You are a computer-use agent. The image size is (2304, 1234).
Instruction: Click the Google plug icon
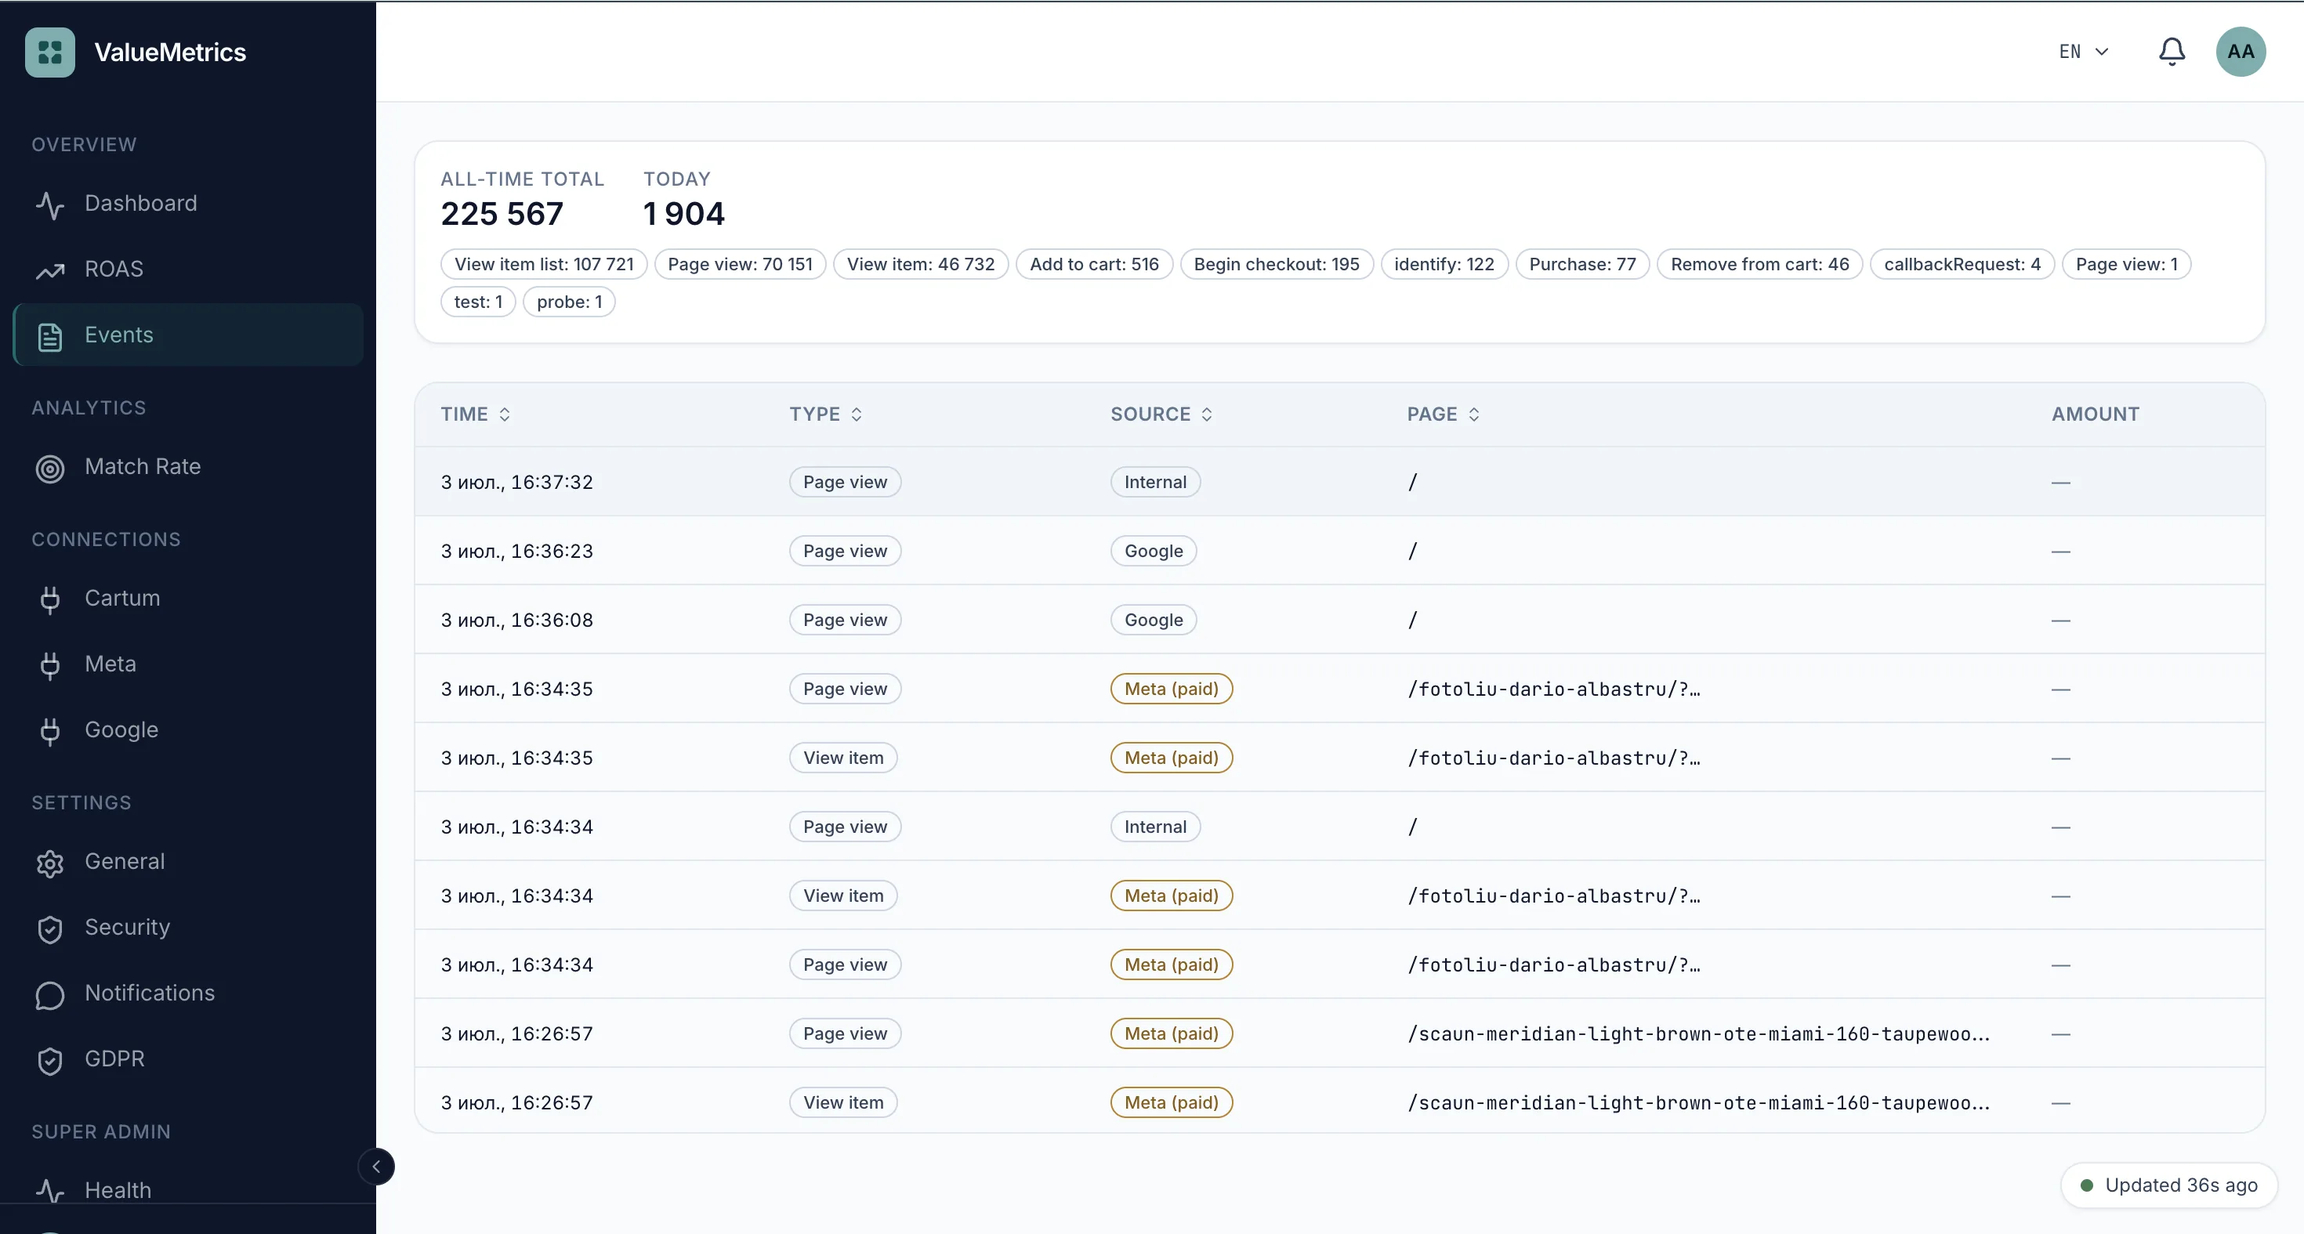50,730
